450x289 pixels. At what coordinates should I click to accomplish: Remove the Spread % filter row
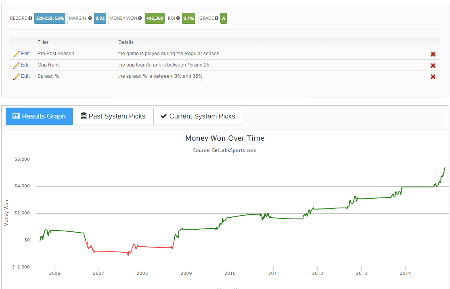pos(433,77)
